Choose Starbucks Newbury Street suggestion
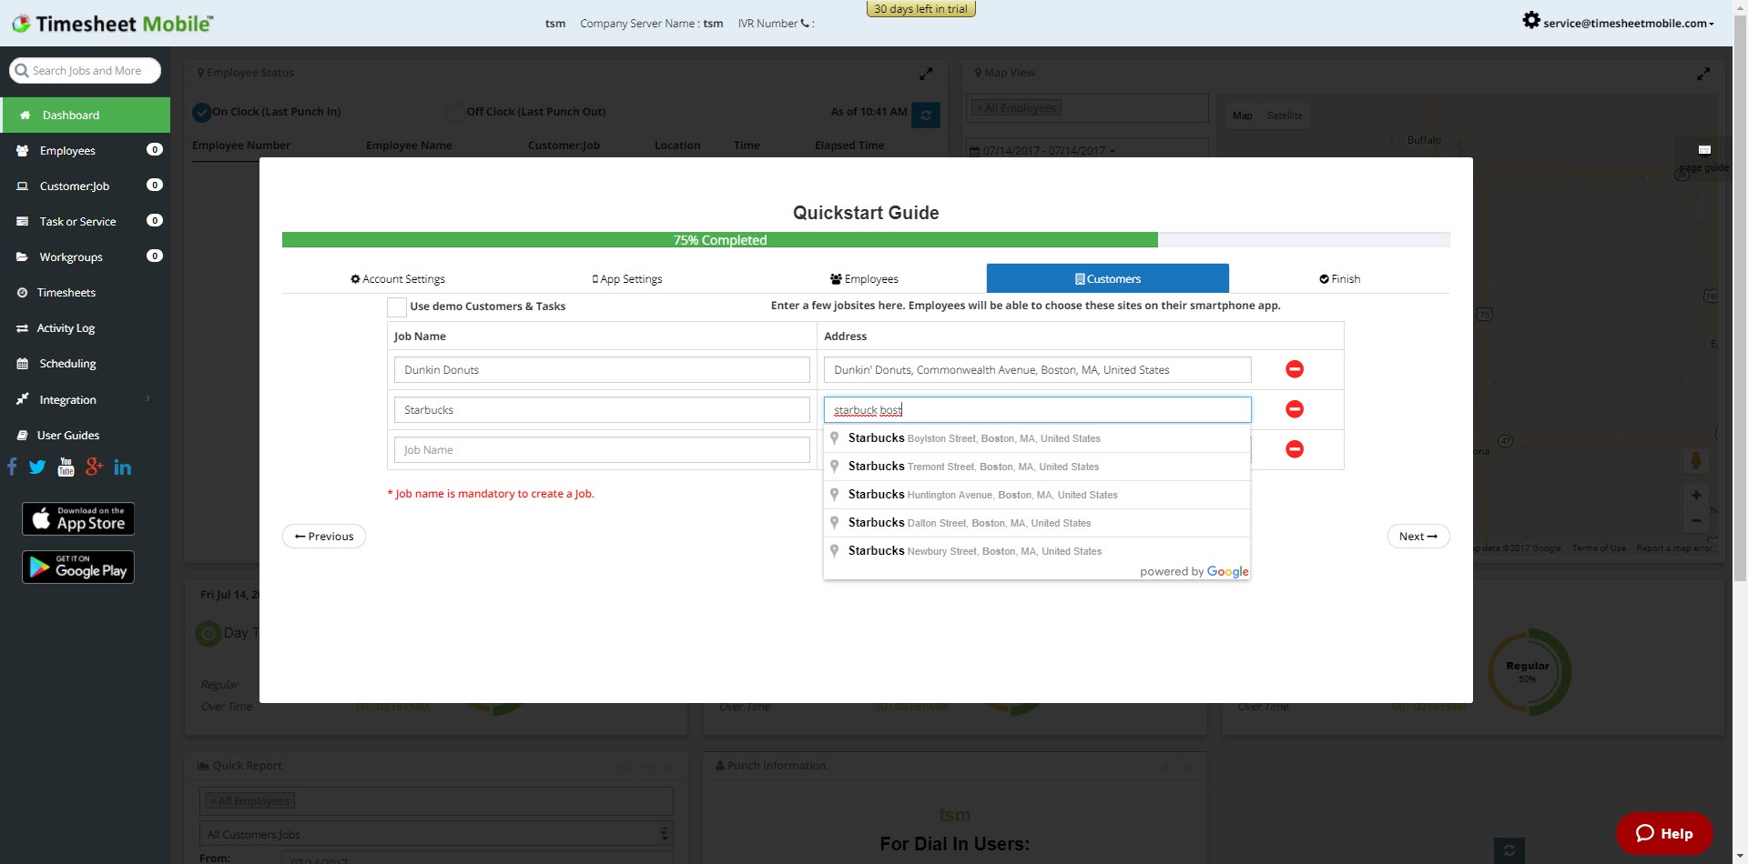This screenshot has width=1748, height=864. [1036, 551]
